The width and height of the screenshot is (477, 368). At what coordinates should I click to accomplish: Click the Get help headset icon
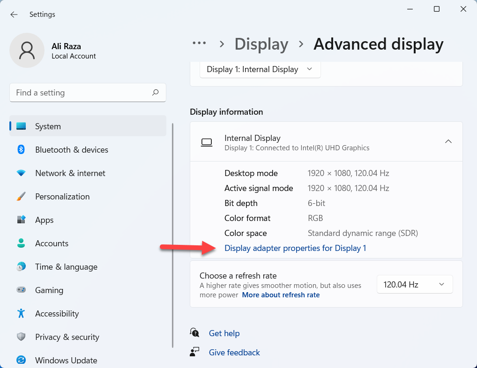pyautogui.click(x=194, y=332)
